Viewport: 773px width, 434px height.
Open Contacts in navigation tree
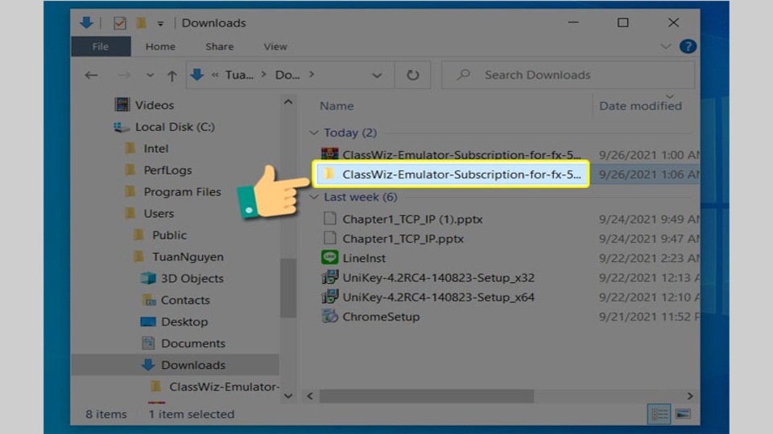coord(185,300)
